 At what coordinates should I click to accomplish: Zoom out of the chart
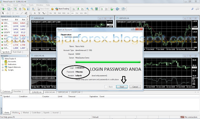click(x=92, y=9)
